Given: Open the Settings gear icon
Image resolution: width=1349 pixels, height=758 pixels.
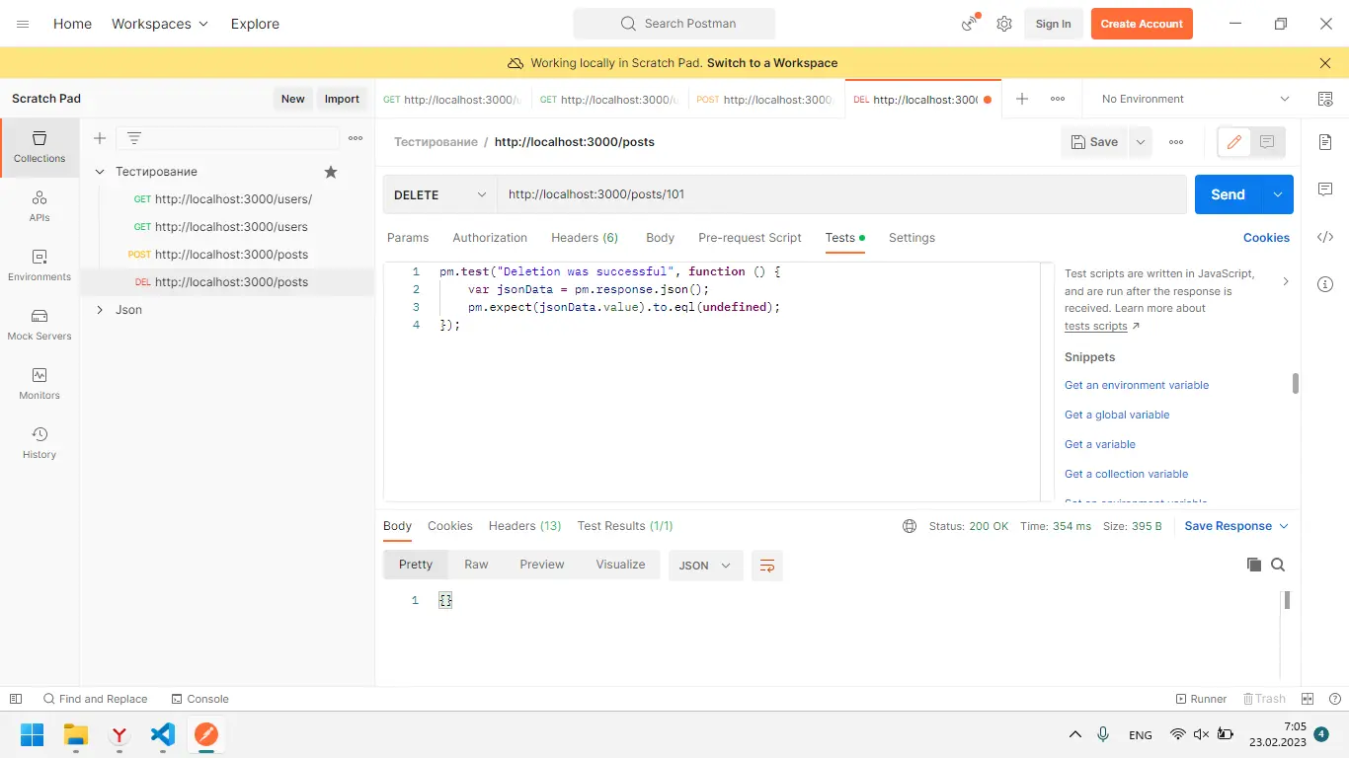Looking at the screenshot, I should coord(1004,24).
